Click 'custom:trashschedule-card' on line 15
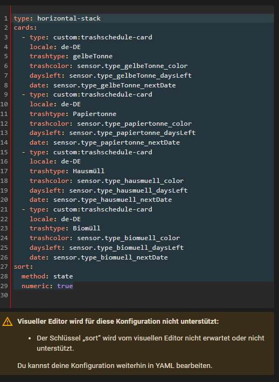Viewport: 279px width, 382px height. pyautogui.click(x=103, y=152)
